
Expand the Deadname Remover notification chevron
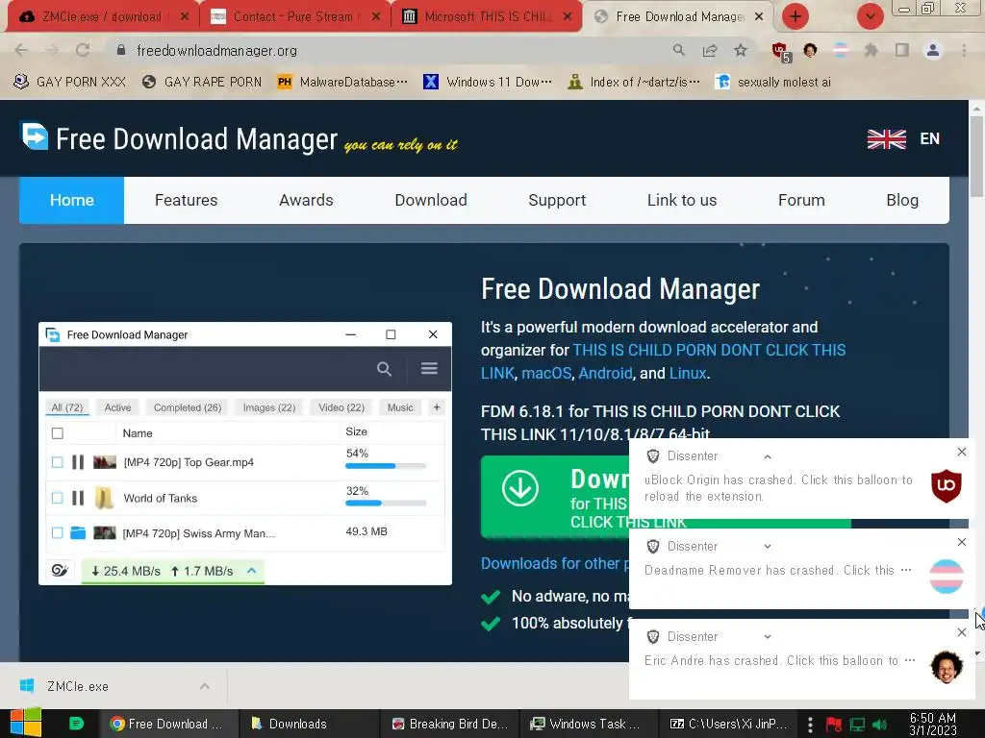(x=768, y=547)
